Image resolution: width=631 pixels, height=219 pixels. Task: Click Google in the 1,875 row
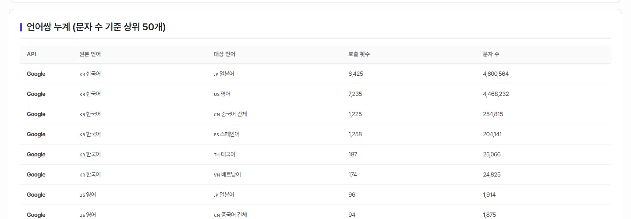(x=36, y=215)
